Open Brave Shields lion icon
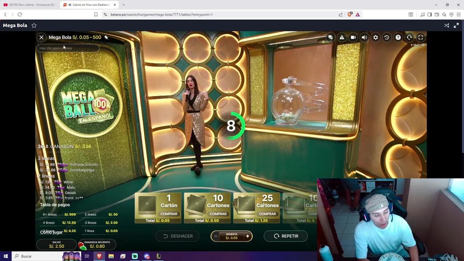464x261 pixels. click(x=349, y=14)
